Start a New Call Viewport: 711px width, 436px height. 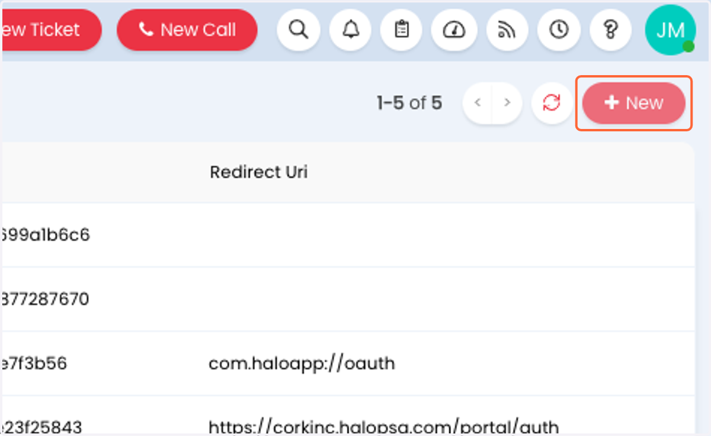(x=187, y=30)
